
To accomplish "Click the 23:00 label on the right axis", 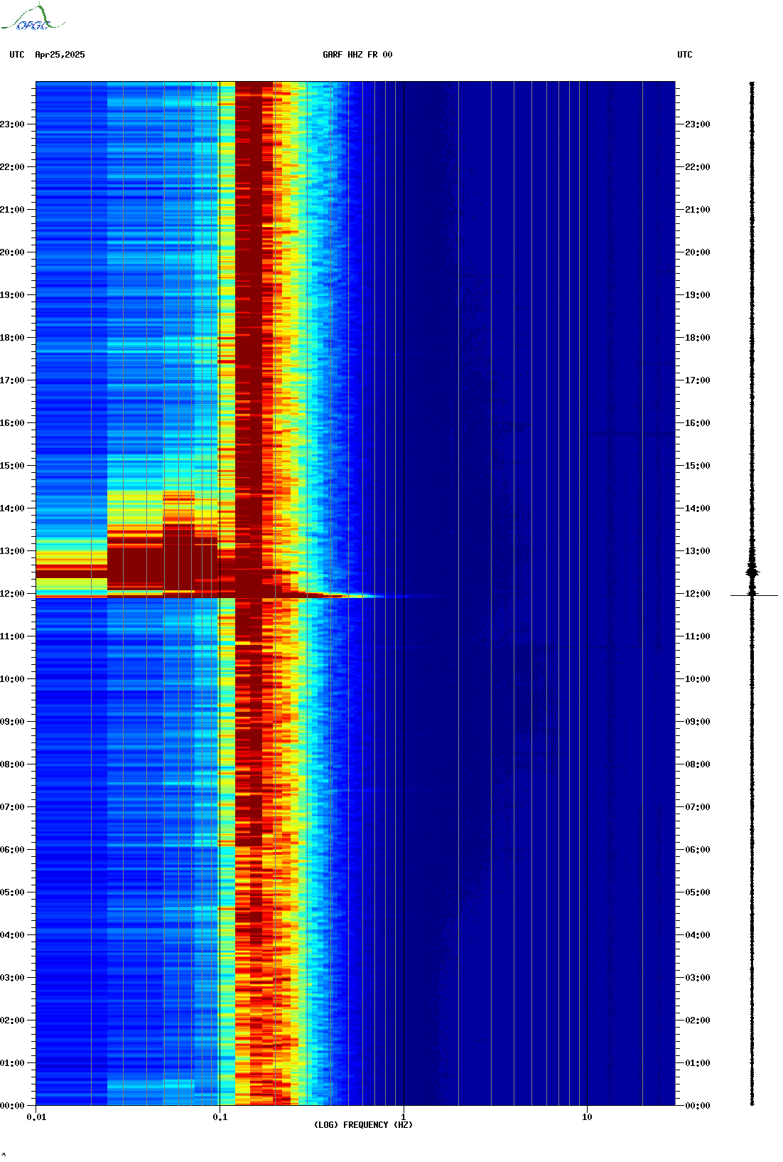I will pyautogui.click(x=698, y=124).
